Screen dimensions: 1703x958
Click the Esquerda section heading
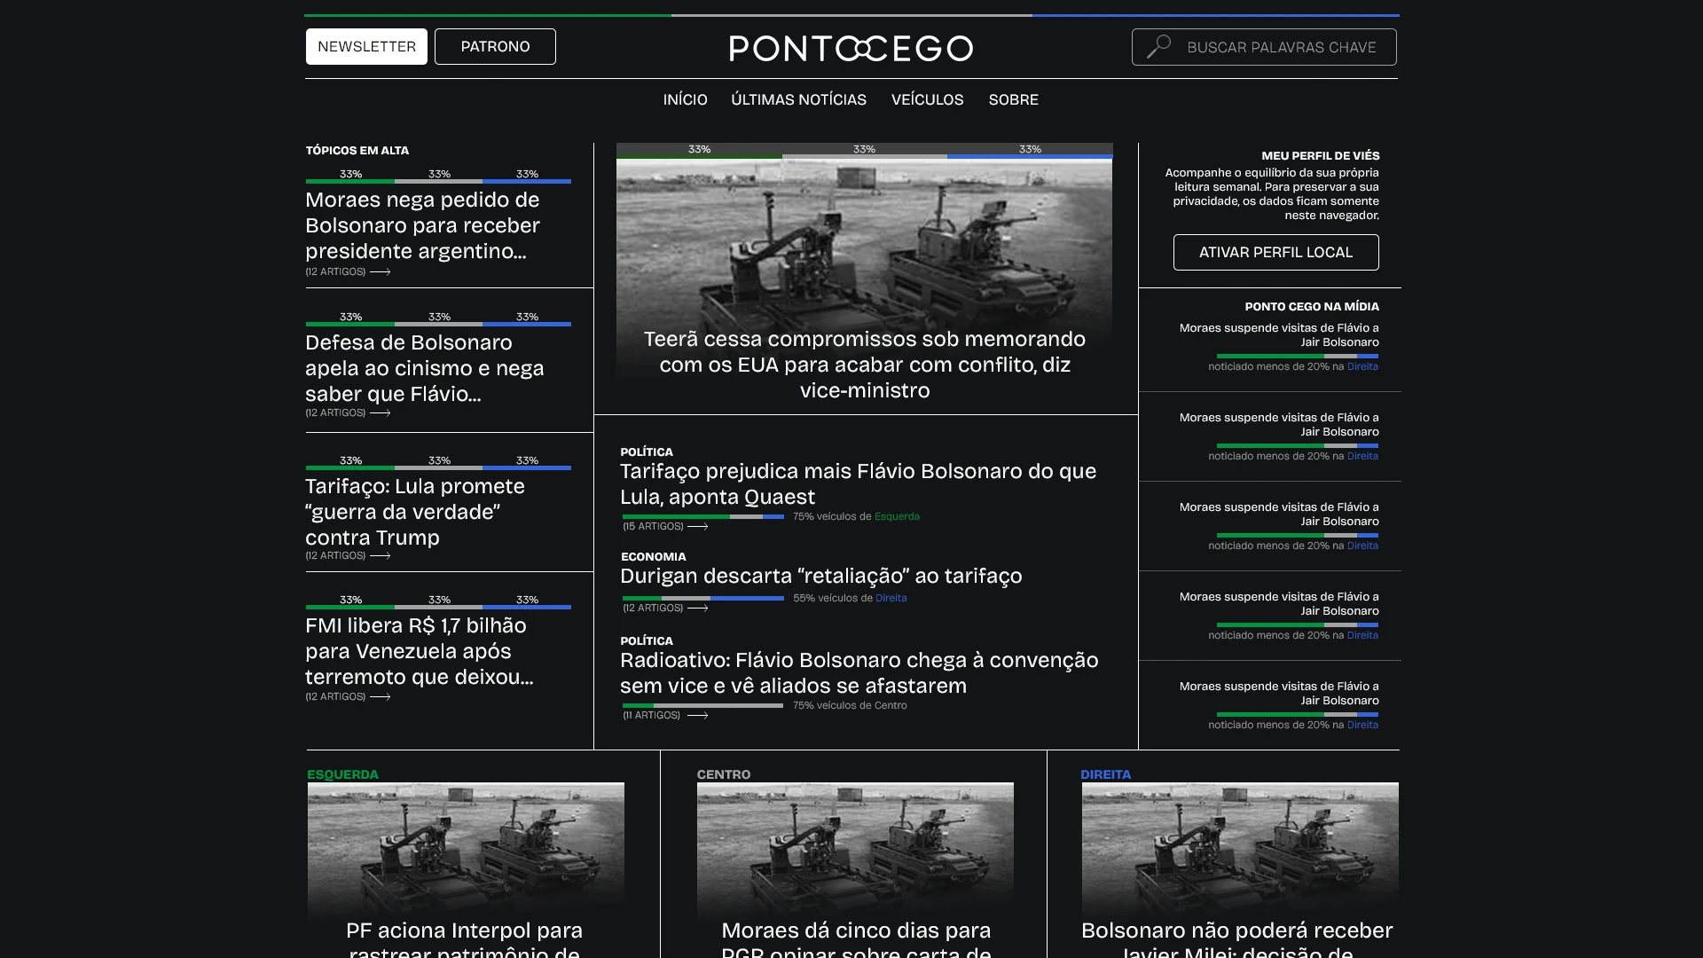[x=342, y=774]
